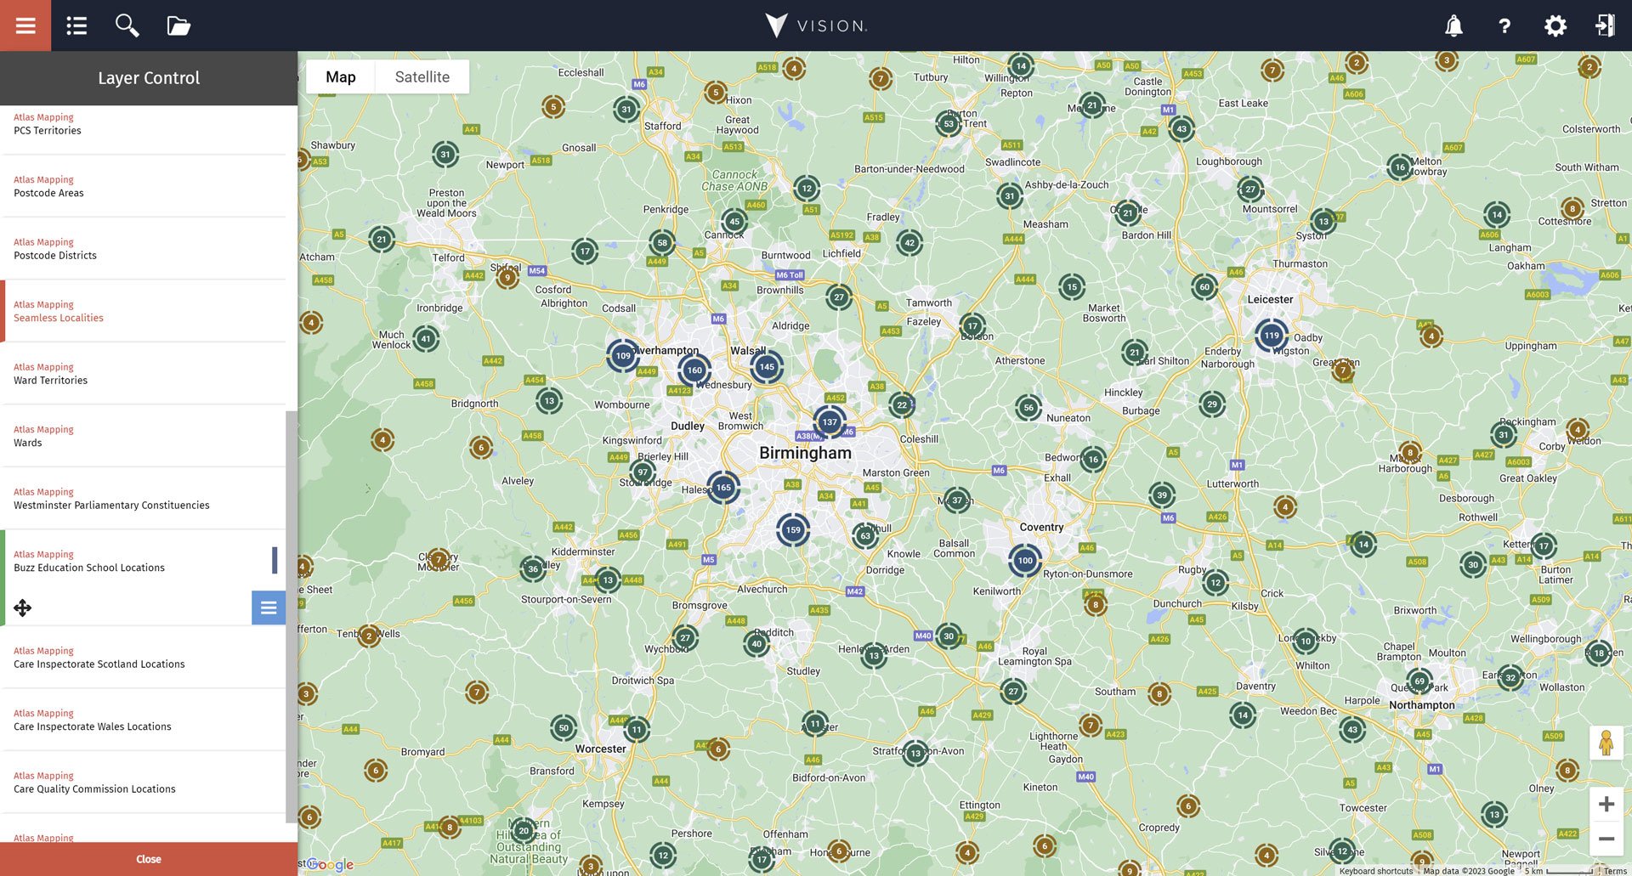This screenshot has width=1632, height=876.
Task: Open the search tool
Action: [x=127, y=25]
